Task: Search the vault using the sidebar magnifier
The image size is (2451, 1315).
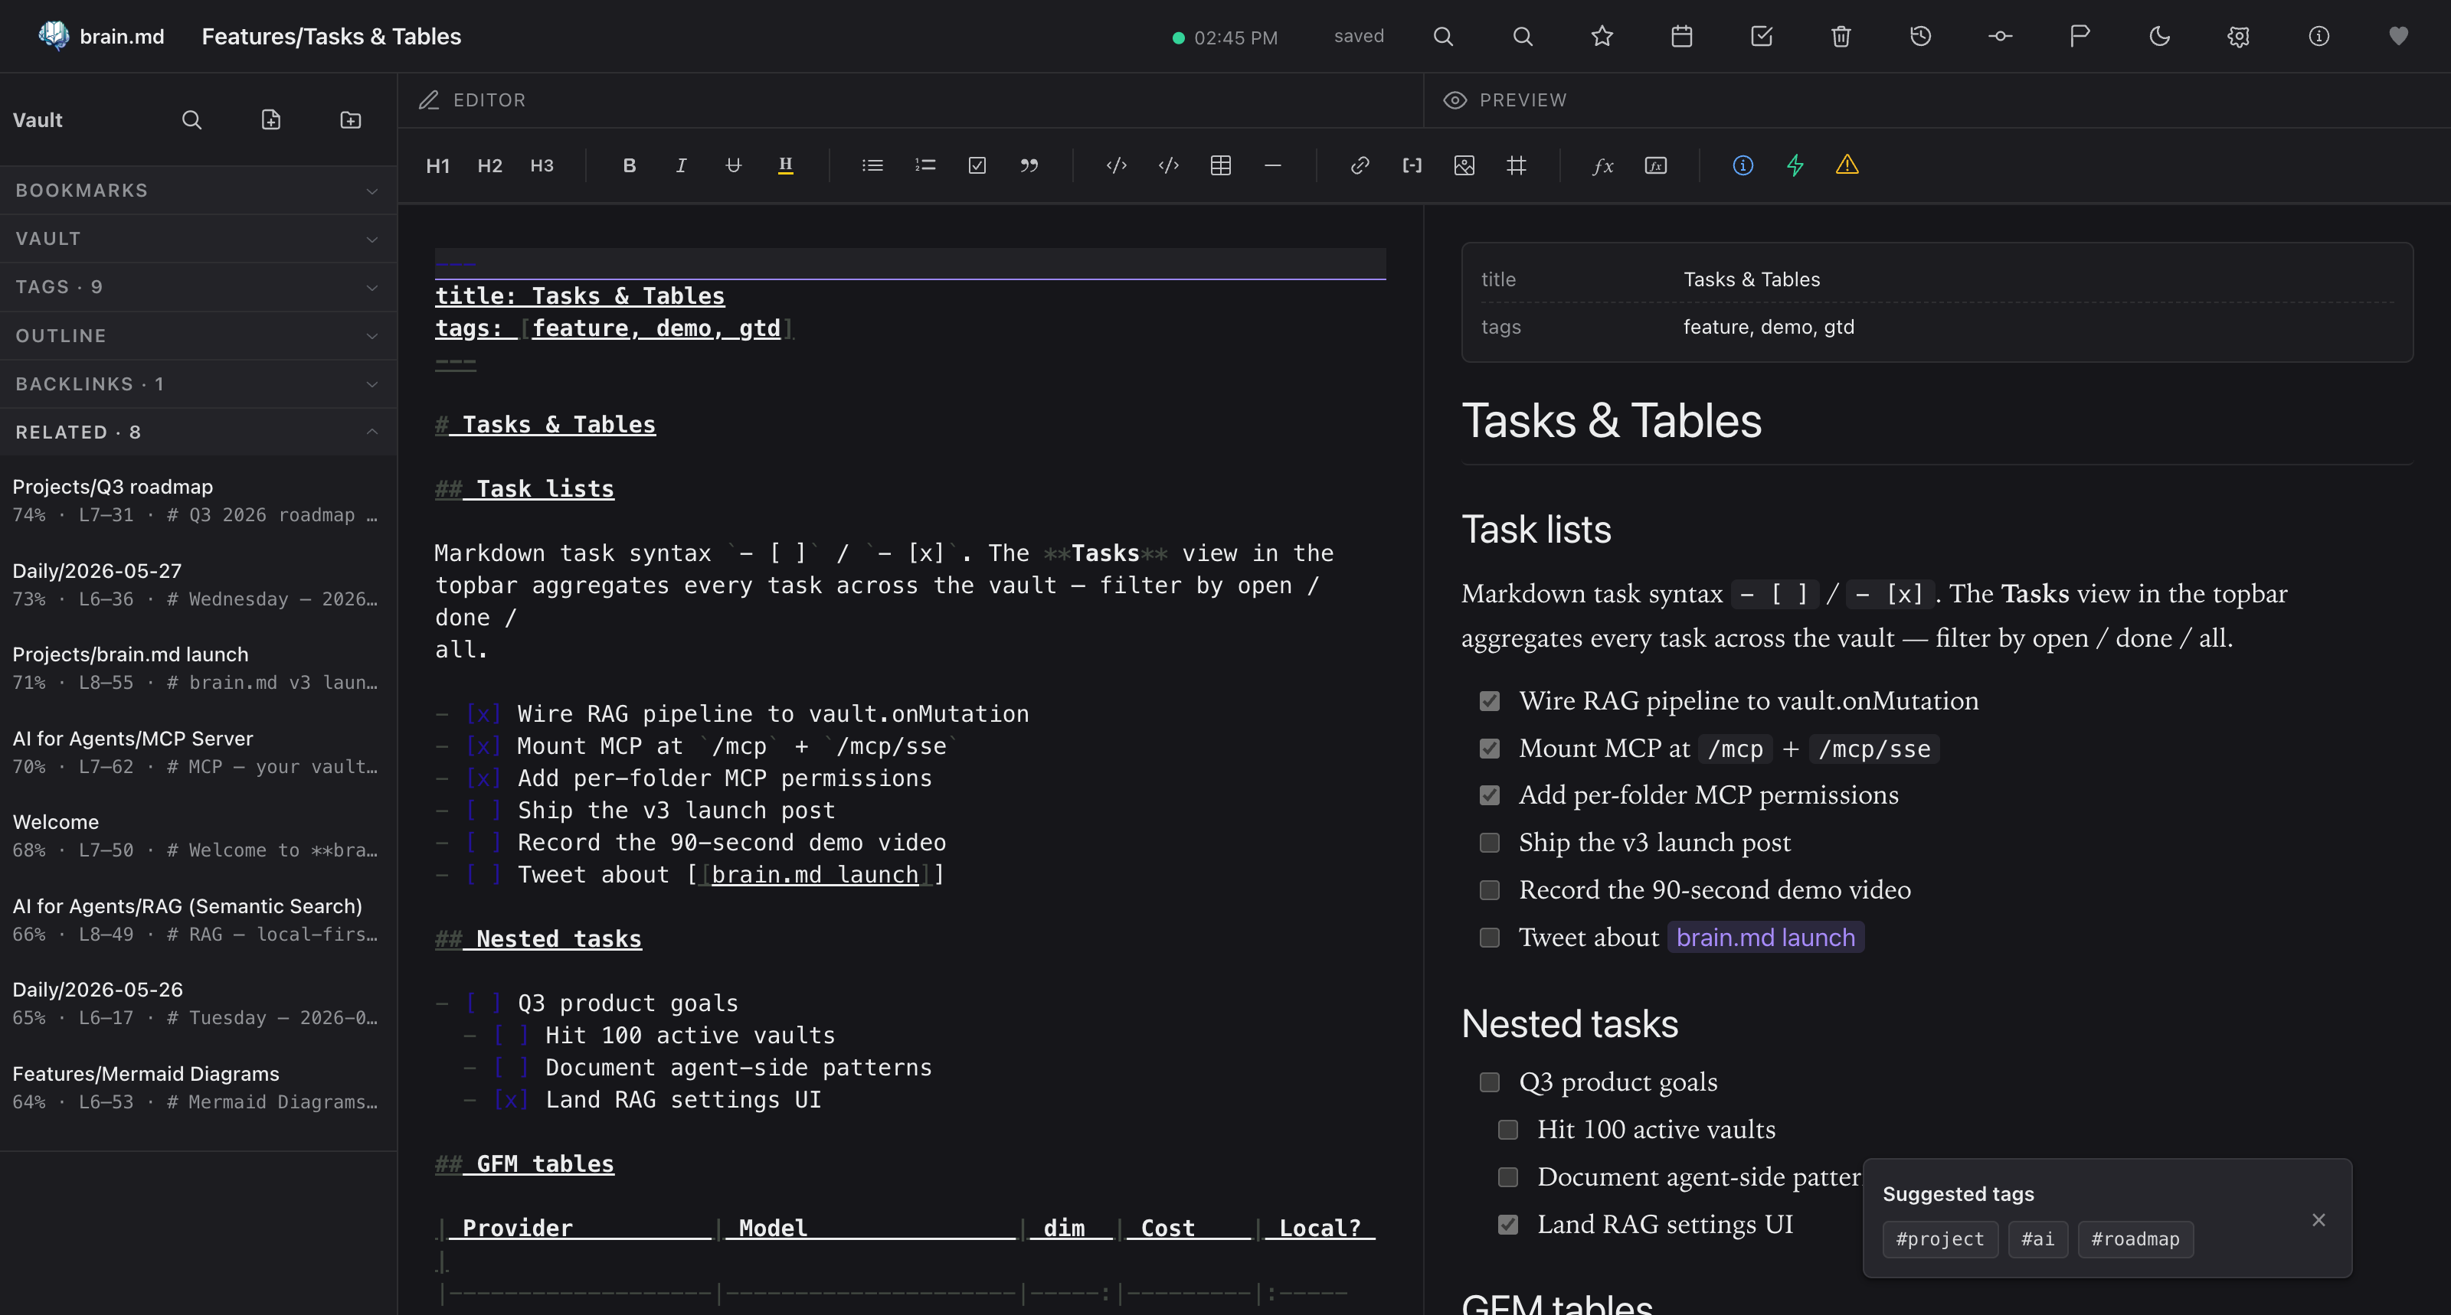Action: [191, 120]
